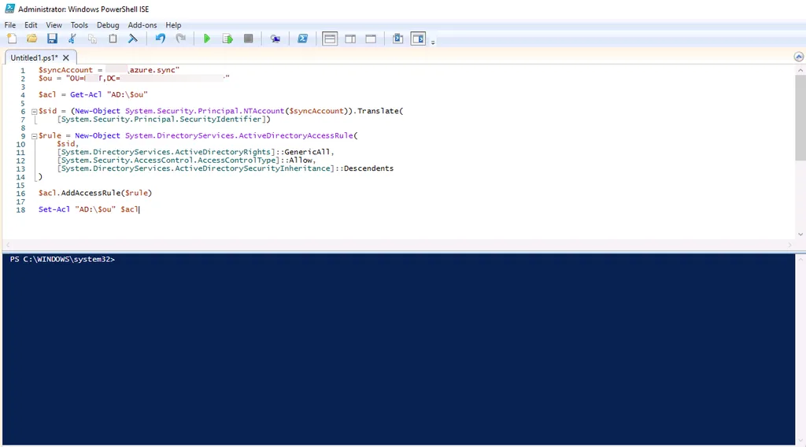
Task: Click script pane scroll down arrow
Action: click(x=800, y=235)
